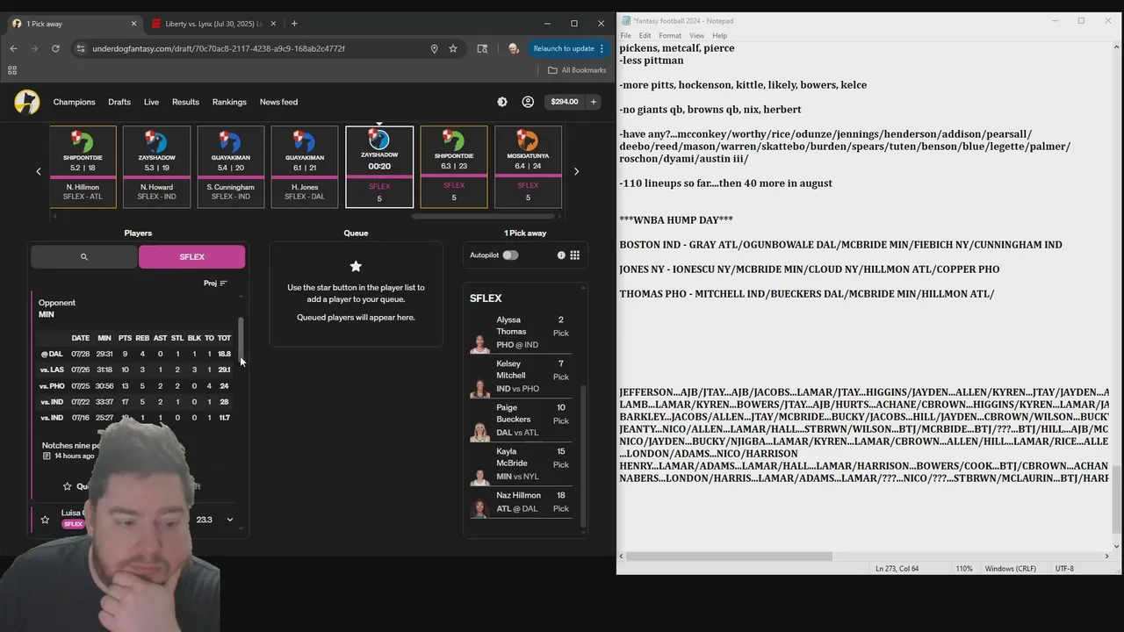This screenshot has width=1124, height=632.
Task: Open the account profile icon
Action: click(528, 102)
